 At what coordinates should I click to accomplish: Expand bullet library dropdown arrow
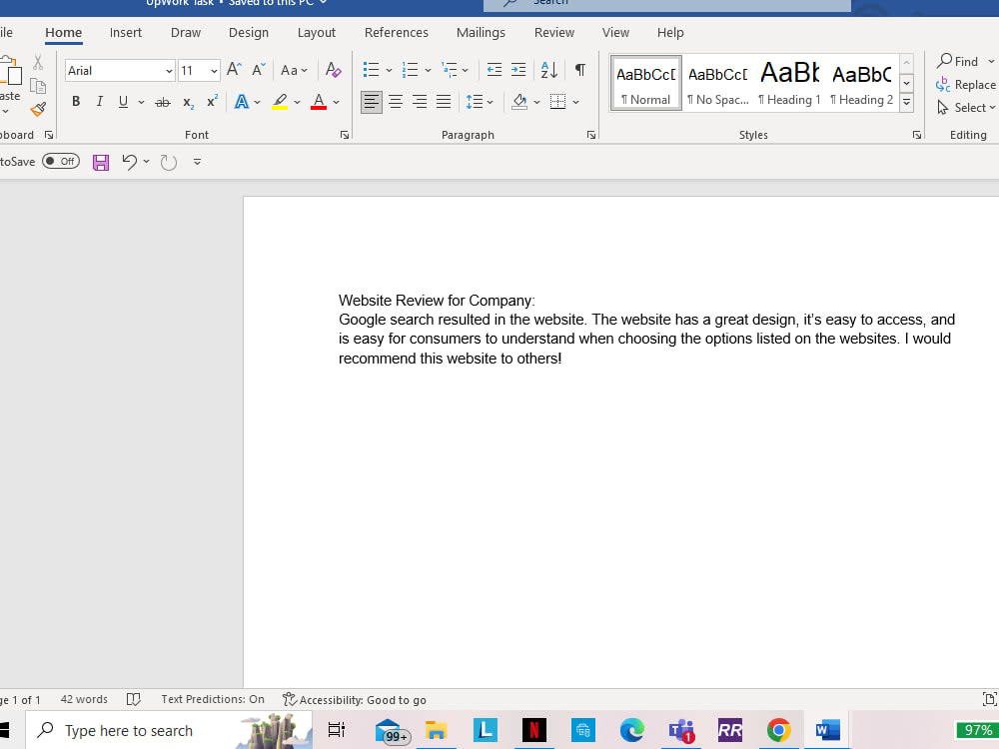point(389,70)
